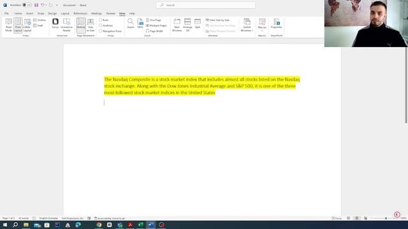Click the vertical scrollbar thumb
This screenshot has height=229, width=408.
click(x=406, y=85)
